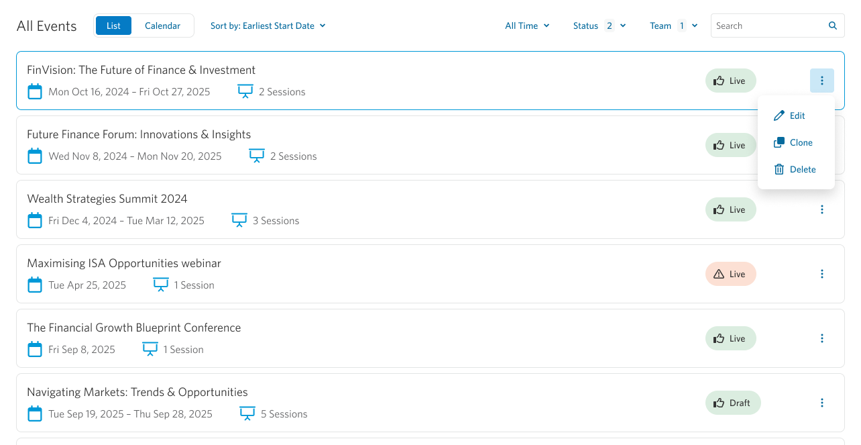Screen dimensions: 861x445
Task: Open three-dot menu for Maximising ISA Opportunities webinar
Action: (x=821, y=274)
